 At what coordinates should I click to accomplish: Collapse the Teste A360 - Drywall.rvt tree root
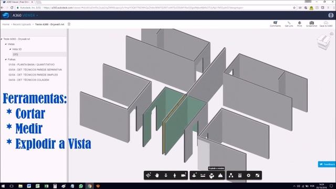coord(2,39)
